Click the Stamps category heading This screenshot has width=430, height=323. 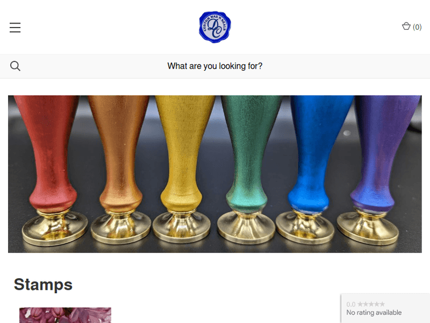[43, 285]
